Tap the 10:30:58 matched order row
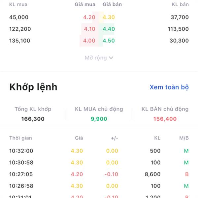The width and height of the screenshot is (198, 198). [99, 162]
